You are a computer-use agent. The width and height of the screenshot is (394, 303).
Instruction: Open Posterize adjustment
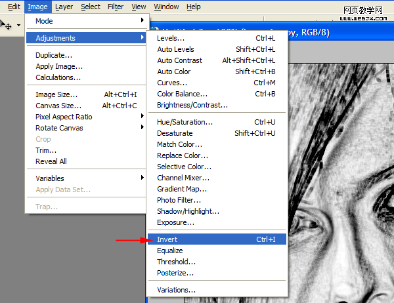[x=217, y=273]
